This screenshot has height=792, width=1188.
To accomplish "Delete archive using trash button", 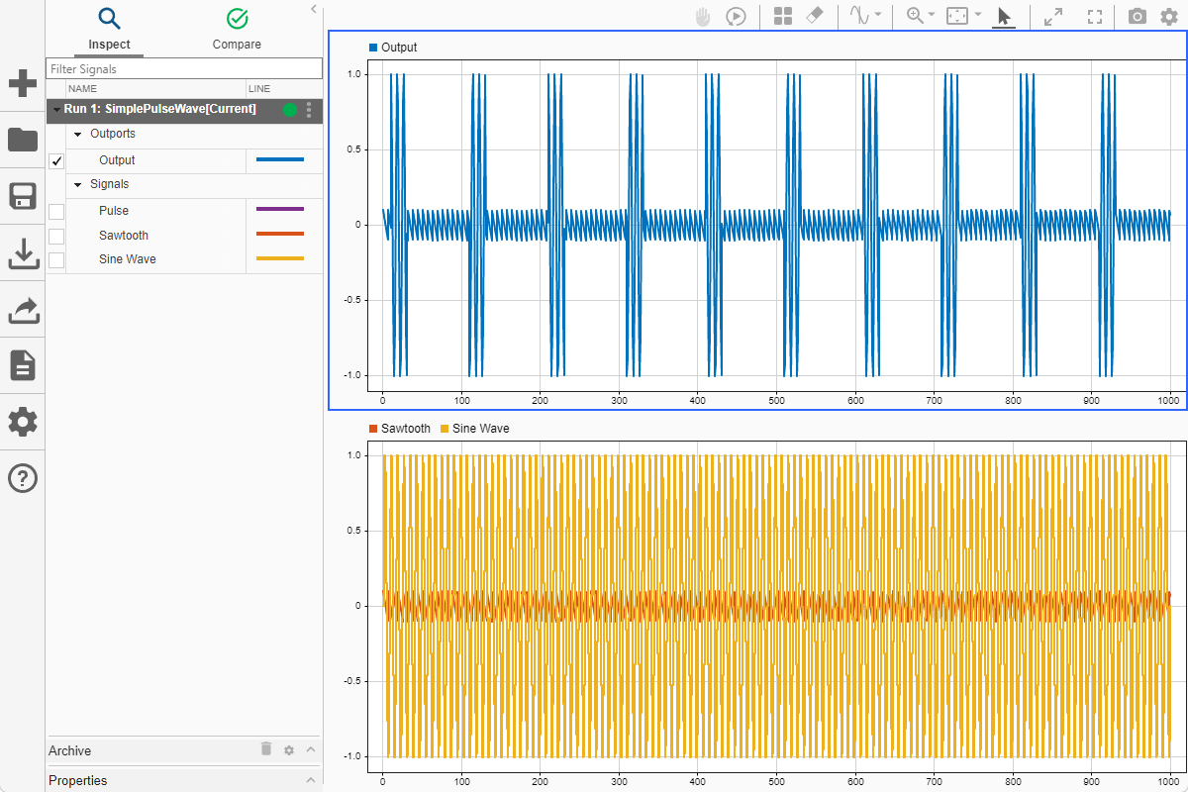I will [265, 749].
